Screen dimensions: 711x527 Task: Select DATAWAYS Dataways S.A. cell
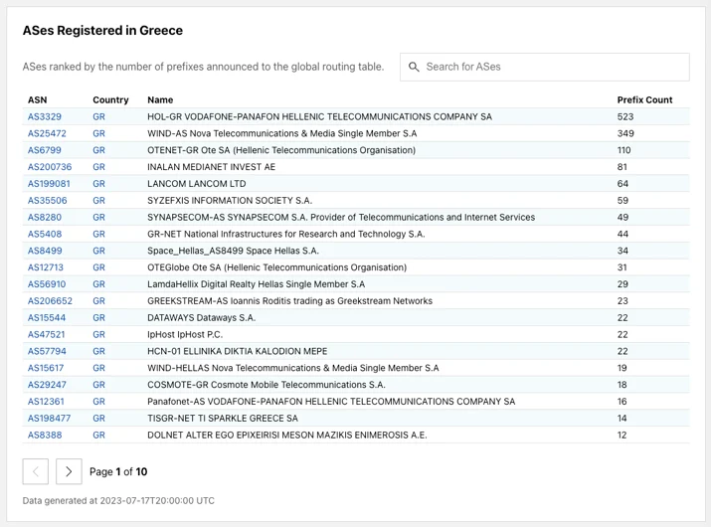click(201, 318)
